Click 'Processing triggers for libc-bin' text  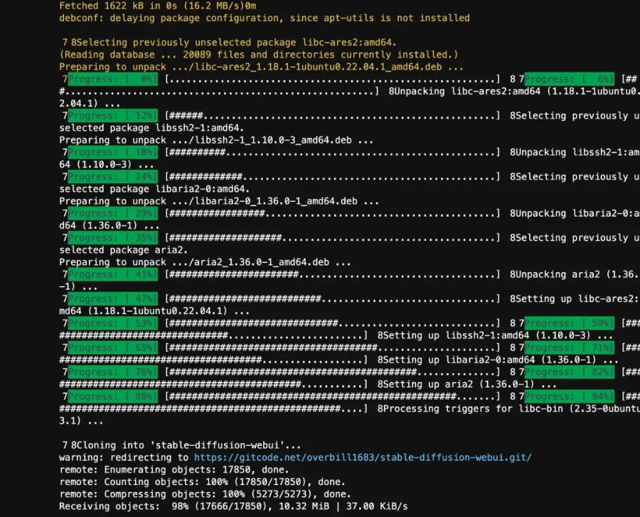click(x=473, y=408)
